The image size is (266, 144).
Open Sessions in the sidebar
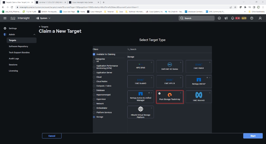pos(13,65)
